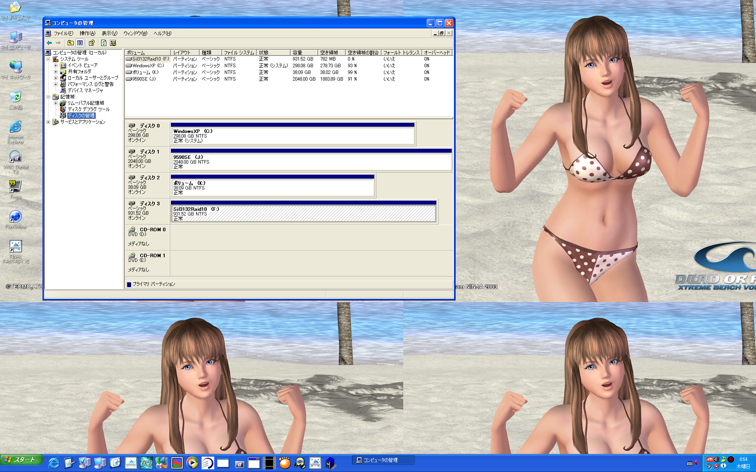The height and width of the screenshot is (472, 756).
Task: Open the 操作(A) menu
Action: (87, 33)
